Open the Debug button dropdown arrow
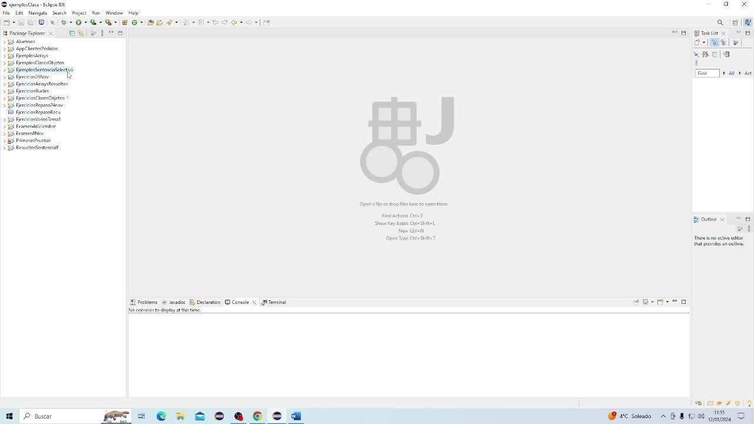This screenshot has width=754, height=424. 70,22
